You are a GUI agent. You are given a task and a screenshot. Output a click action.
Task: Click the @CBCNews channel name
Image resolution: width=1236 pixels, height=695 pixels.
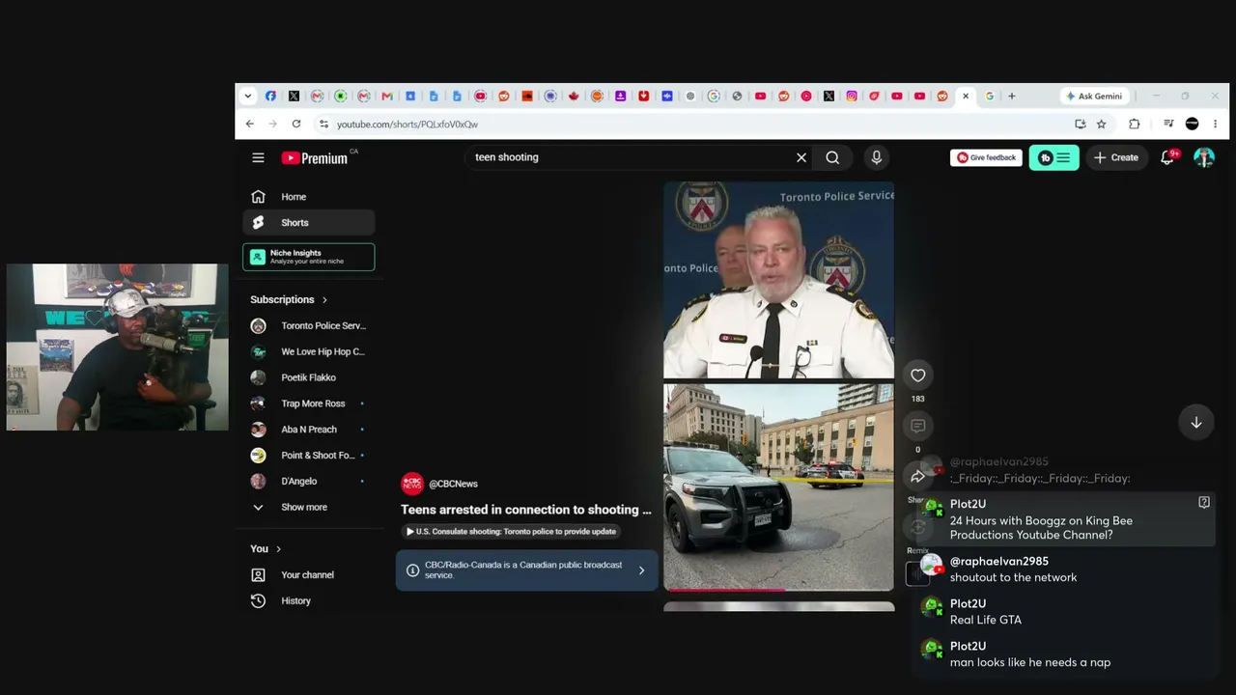click(x=453, y=484)
